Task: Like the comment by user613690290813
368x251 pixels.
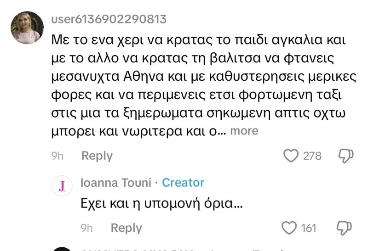Action: pos(290,156)
